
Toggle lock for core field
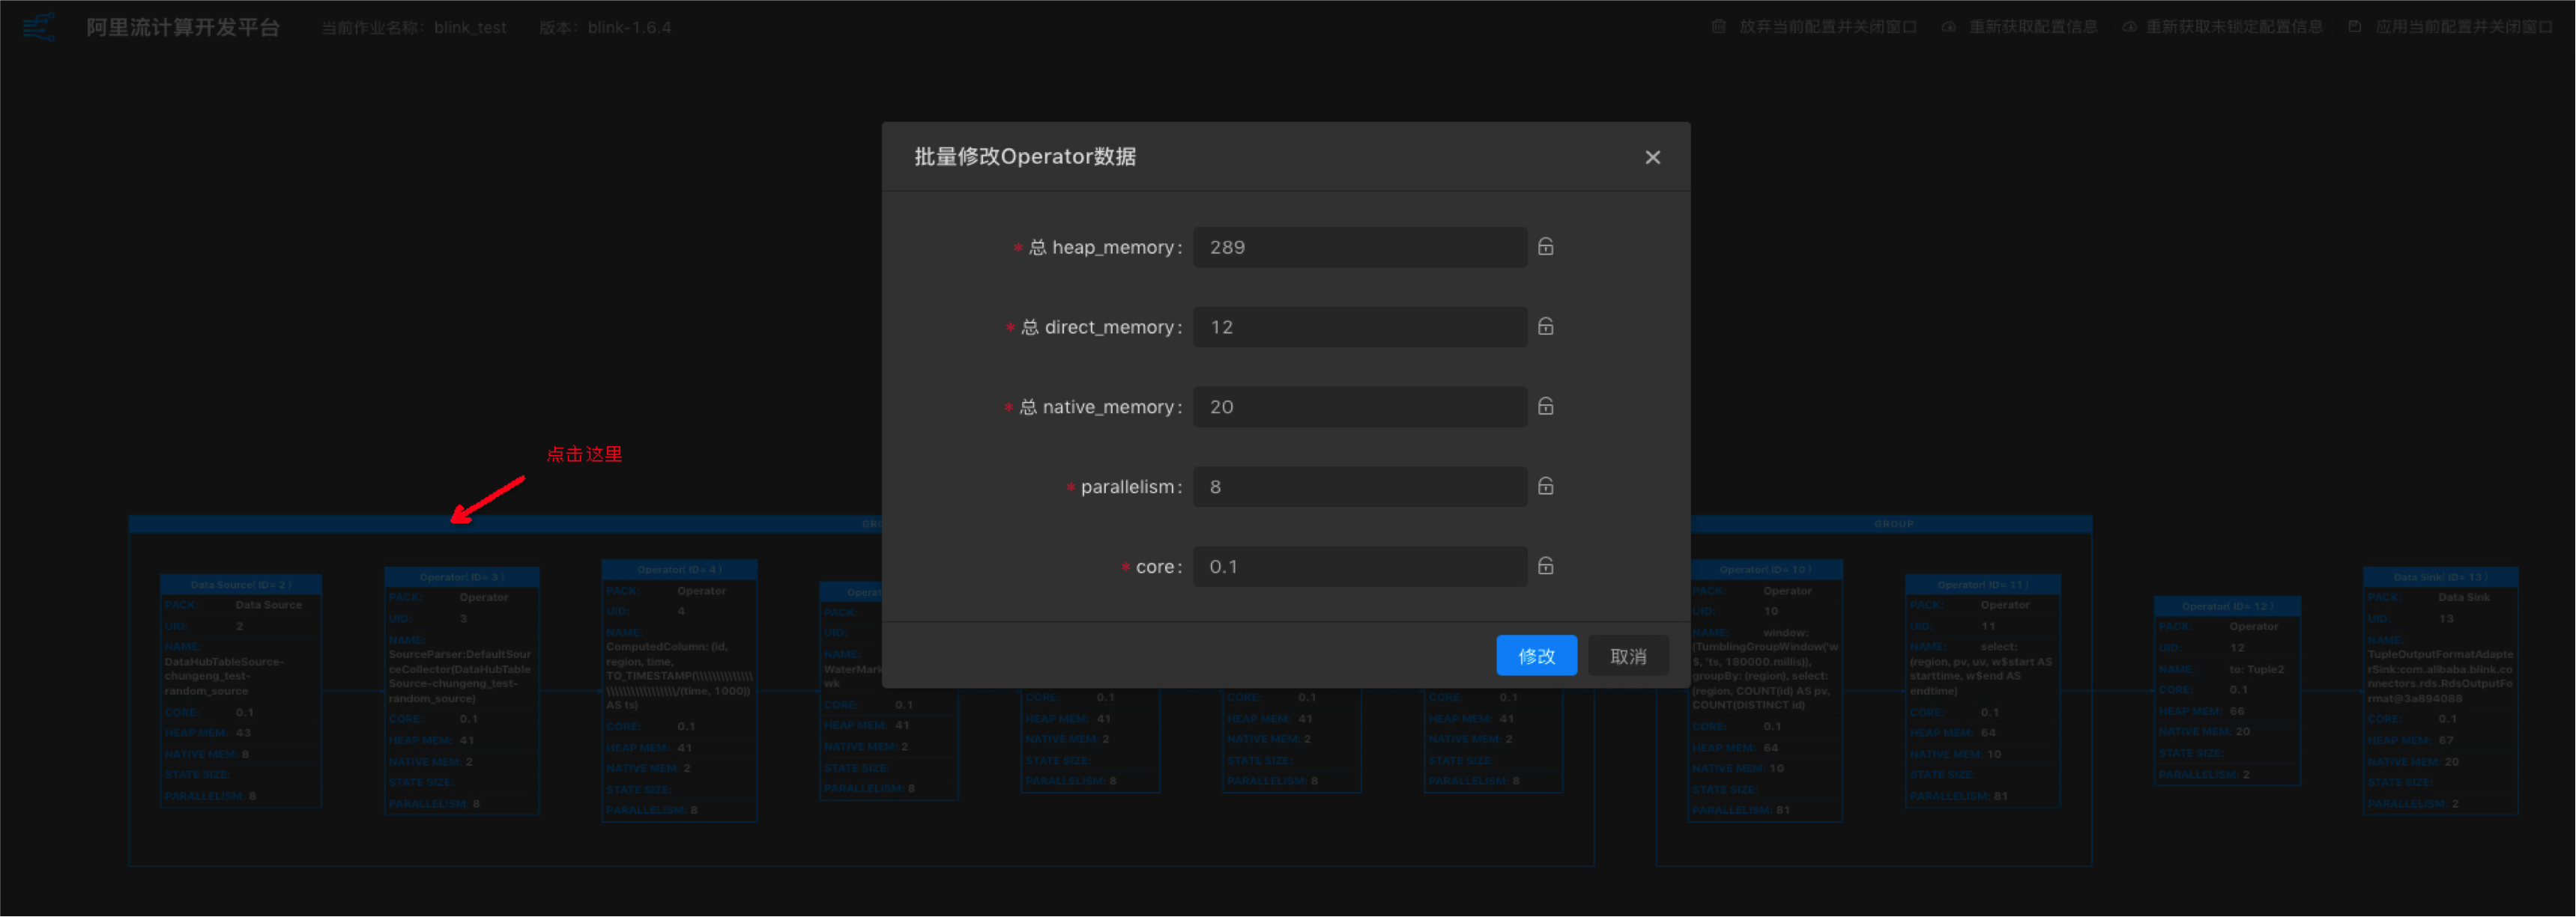tap(1545, 567)
